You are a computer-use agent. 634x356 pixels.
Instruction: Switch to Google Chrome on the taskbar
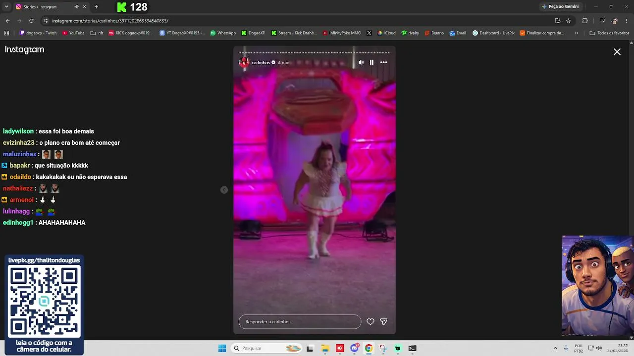point(369,348)
